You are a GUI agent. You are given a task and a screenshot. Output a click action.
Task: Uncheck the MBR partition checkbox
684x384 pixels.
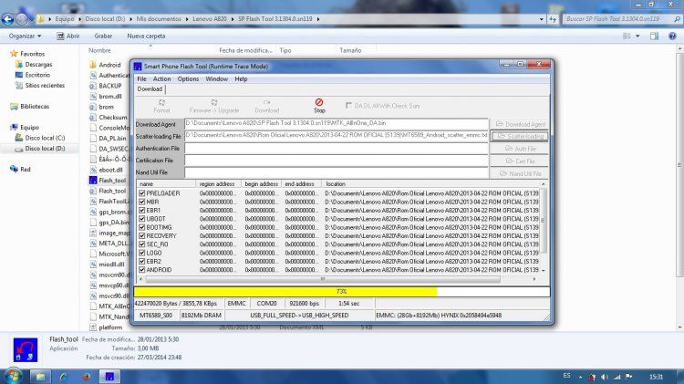pyautogui.click(x=141, y=202)
